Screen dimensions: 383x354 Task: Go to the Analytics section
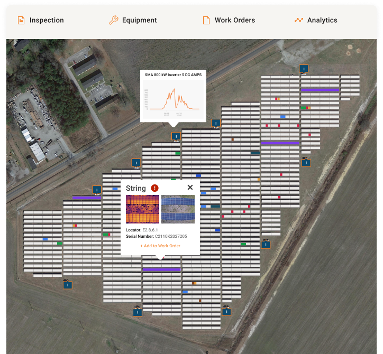322,20
